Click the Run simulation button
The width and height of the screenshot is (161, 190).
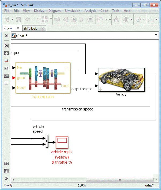(74, 19)
